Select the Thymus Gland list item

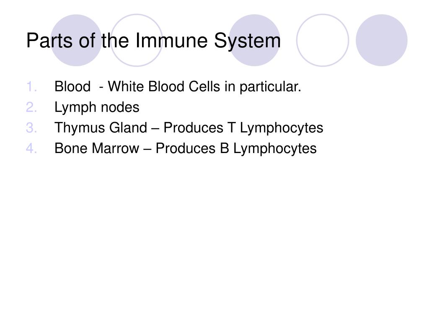[x=189, y=128]
